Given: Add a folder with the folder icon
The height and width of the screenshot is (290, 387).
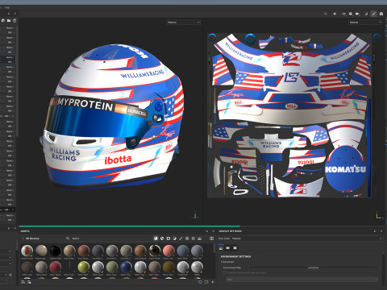Looking at the screenshot, I should (x=9, y=20).
